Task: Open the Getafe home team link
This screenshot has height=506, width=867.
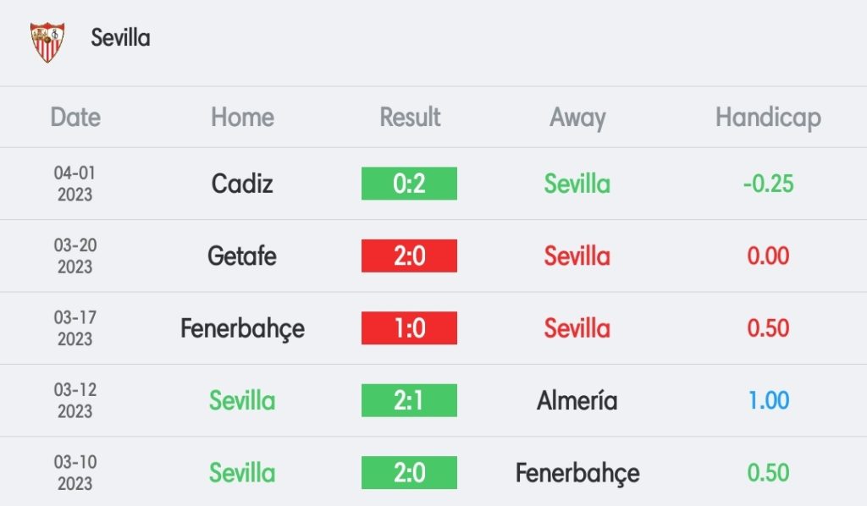Action: tap(242, 256)
